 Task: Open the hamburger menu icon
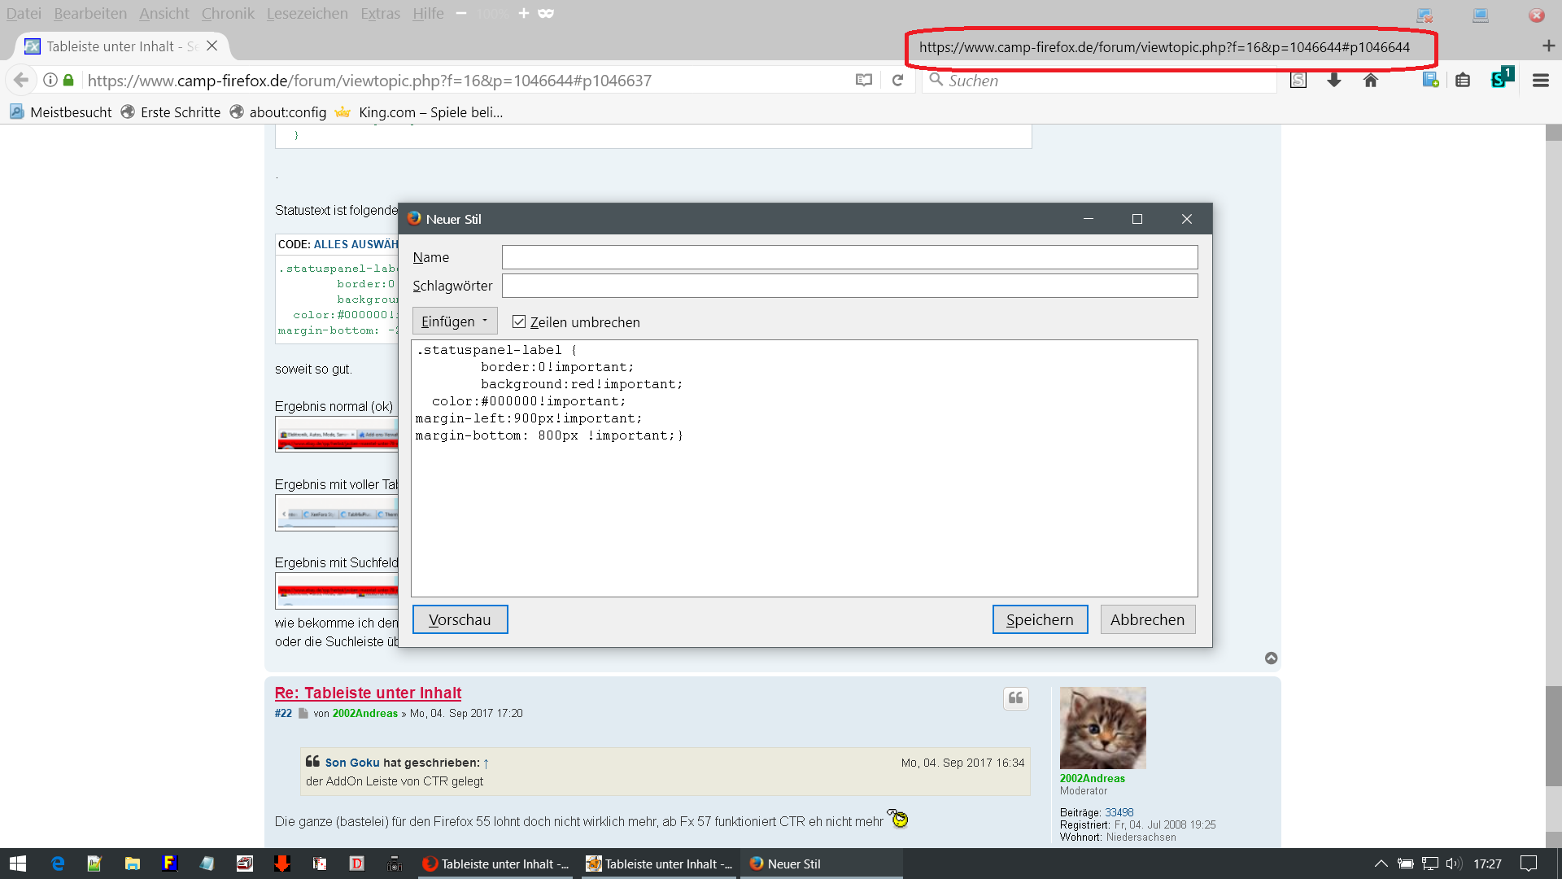(x=1540, y=80)
